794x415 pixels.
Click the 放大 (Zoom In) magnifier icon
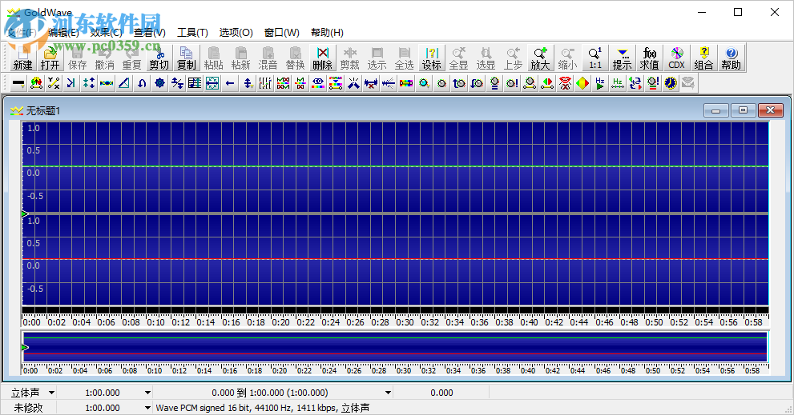tap(540, 58)
